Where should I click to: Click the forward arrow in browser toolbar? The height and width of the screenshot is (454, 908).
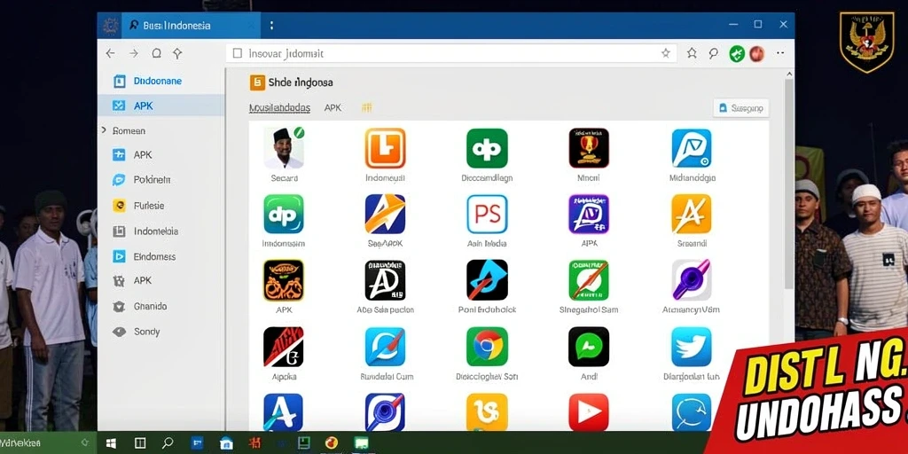pyautogui.click(x=134, y=54)
